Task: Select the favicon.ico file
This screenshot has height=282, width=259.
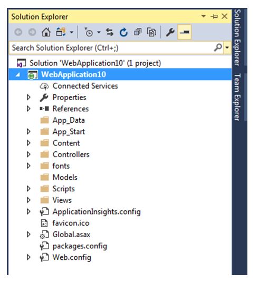Action: tap(71, 223)
